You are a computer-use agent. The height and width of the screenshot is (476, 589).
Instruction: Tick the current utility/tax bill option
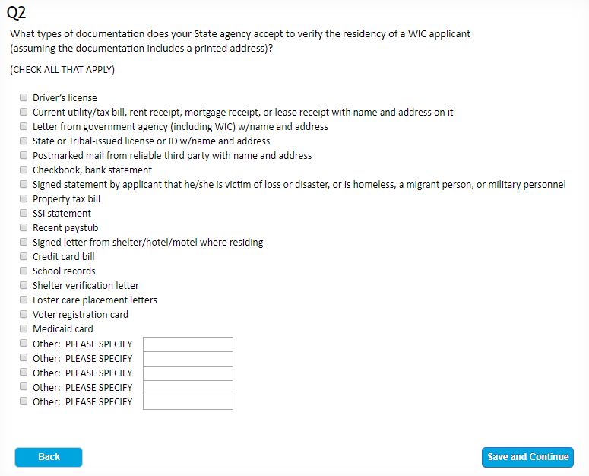[x=24, y=113]
